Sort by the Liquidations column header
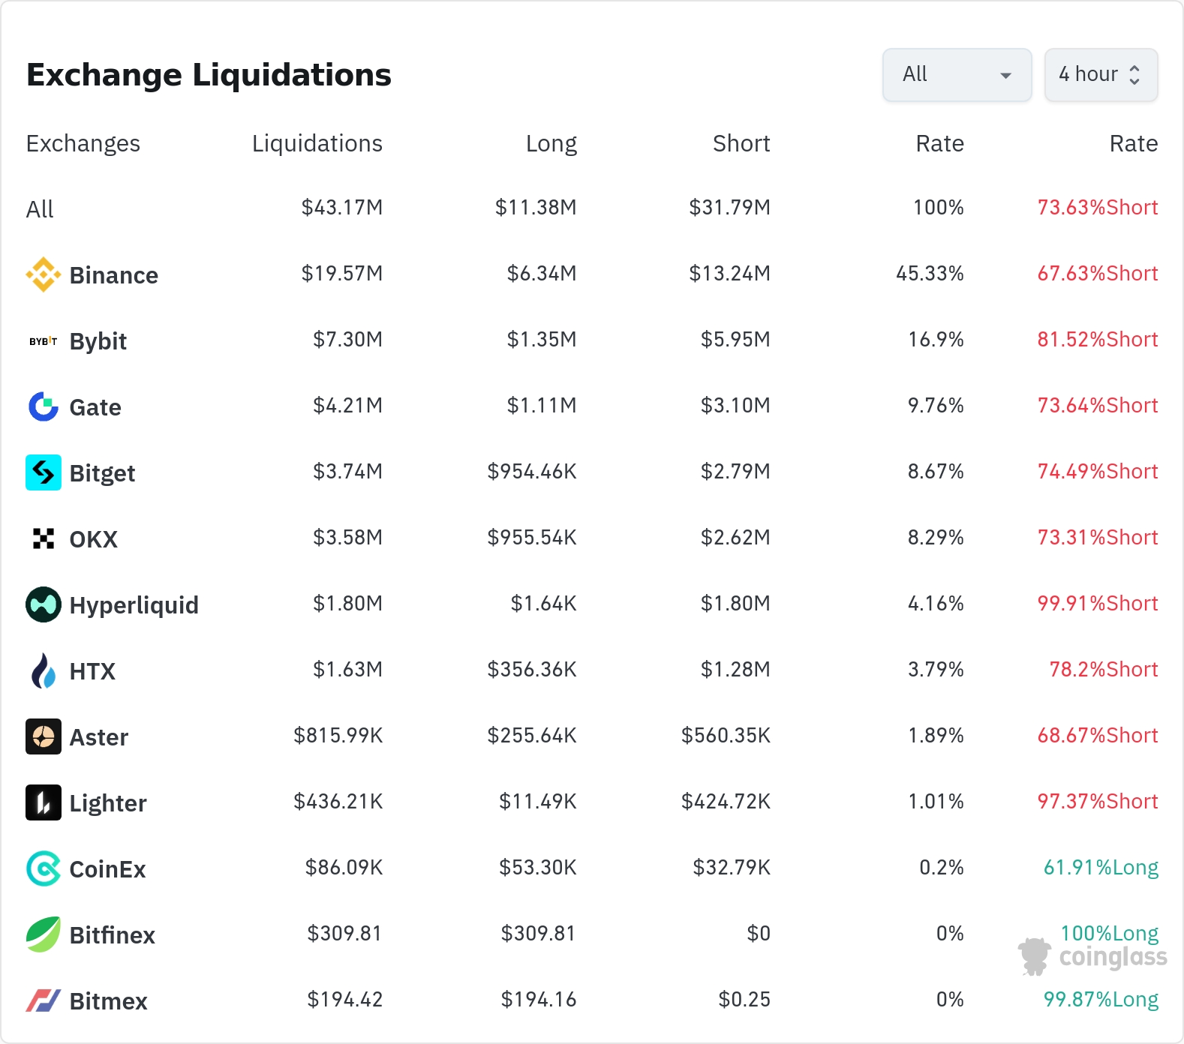This screenshot has width=1184, height=1044. point(317,143)
